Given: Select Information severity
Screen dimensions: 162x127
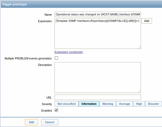Looking at the screenshot, I should click(x=89, y=104).
